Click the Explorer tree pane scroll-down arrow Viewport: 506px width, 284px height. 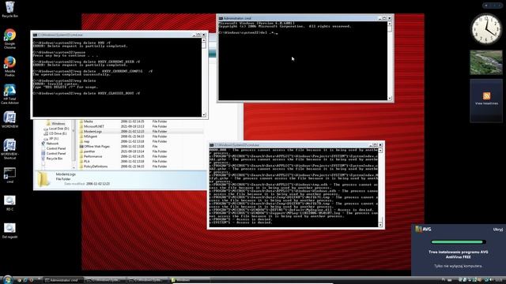click(x=74, y=168)
